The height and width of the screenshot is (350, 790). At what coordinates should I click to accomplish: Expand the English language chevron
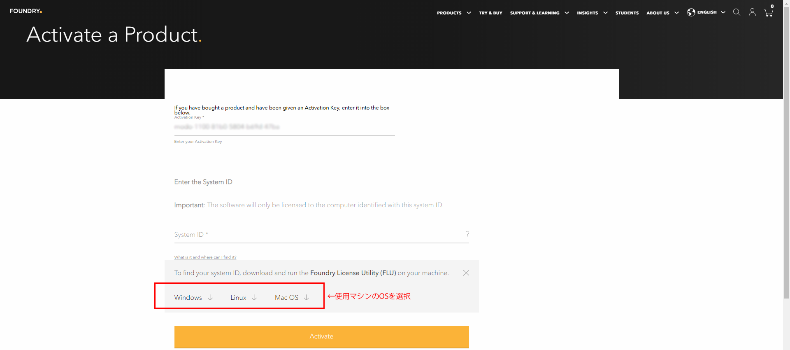723,12
